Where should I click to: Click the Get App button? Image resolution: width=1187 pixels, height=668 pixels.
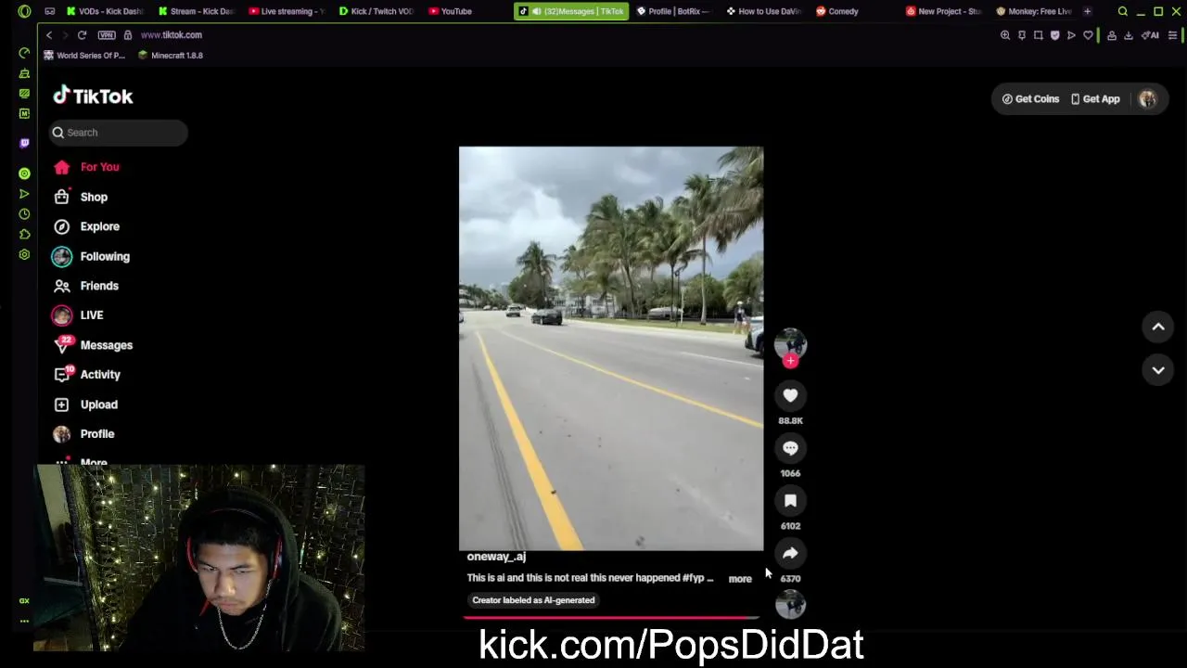tap(1095, 99)
